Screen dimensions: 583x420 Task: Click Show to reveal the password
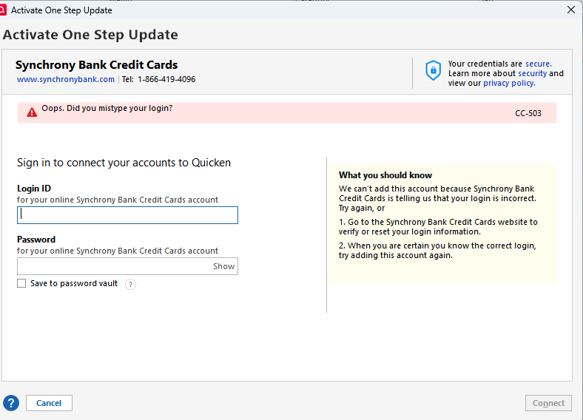click(224, 266)
